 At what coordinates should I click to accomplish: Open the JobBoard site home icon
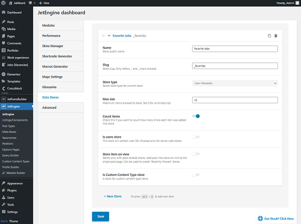point(11,3)
